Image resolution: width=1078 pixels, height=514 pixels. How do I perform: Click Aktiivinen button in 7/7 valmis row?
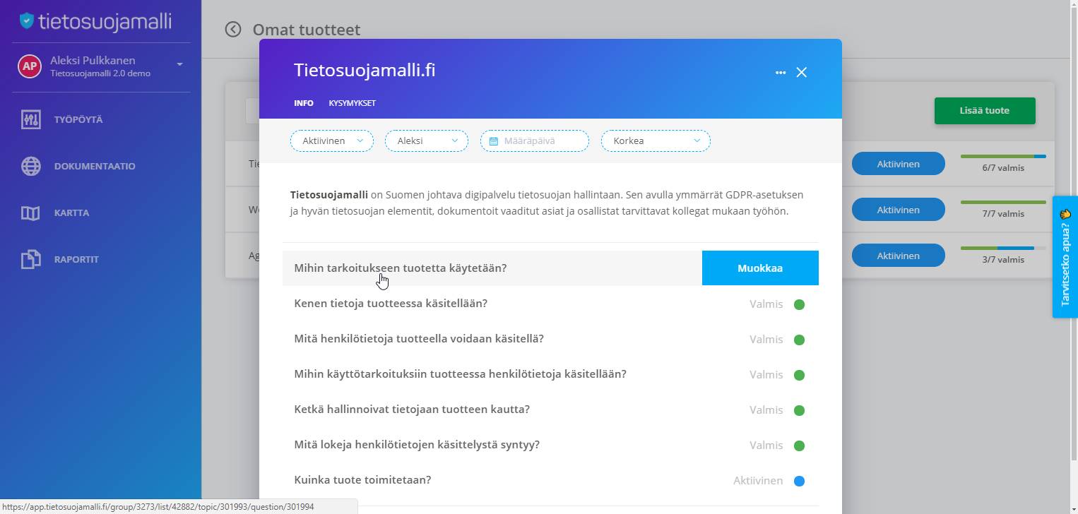coord(899,210)
